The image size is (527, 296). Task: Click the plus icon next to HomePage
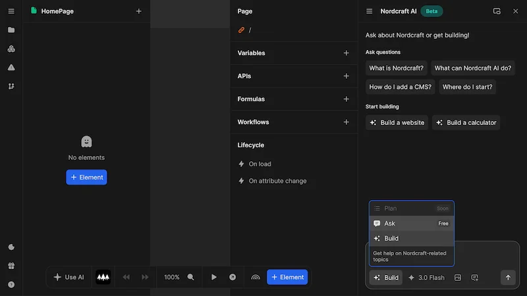pos(138,11)
